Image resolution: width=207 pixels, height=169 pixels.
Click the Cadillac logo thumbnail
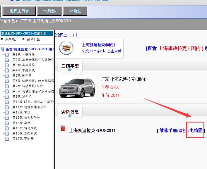(66, 48)
